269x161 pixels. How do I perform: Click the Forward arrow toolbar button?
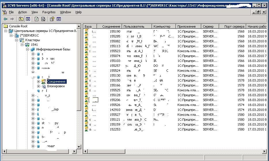12,19
